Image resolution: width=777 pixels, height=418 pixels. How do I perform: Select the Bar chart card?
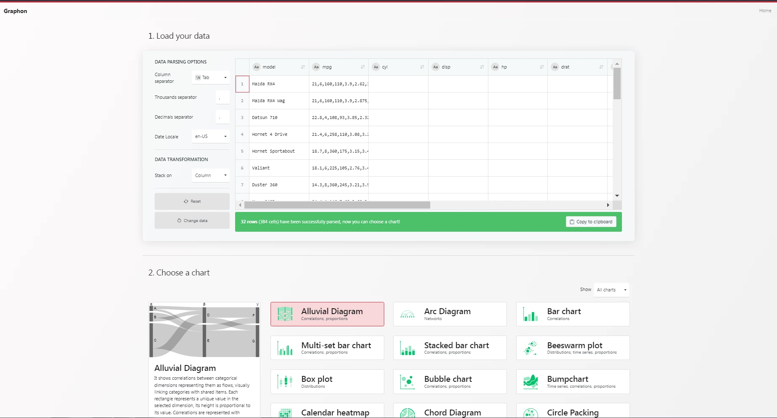click(x=573, y=314)
